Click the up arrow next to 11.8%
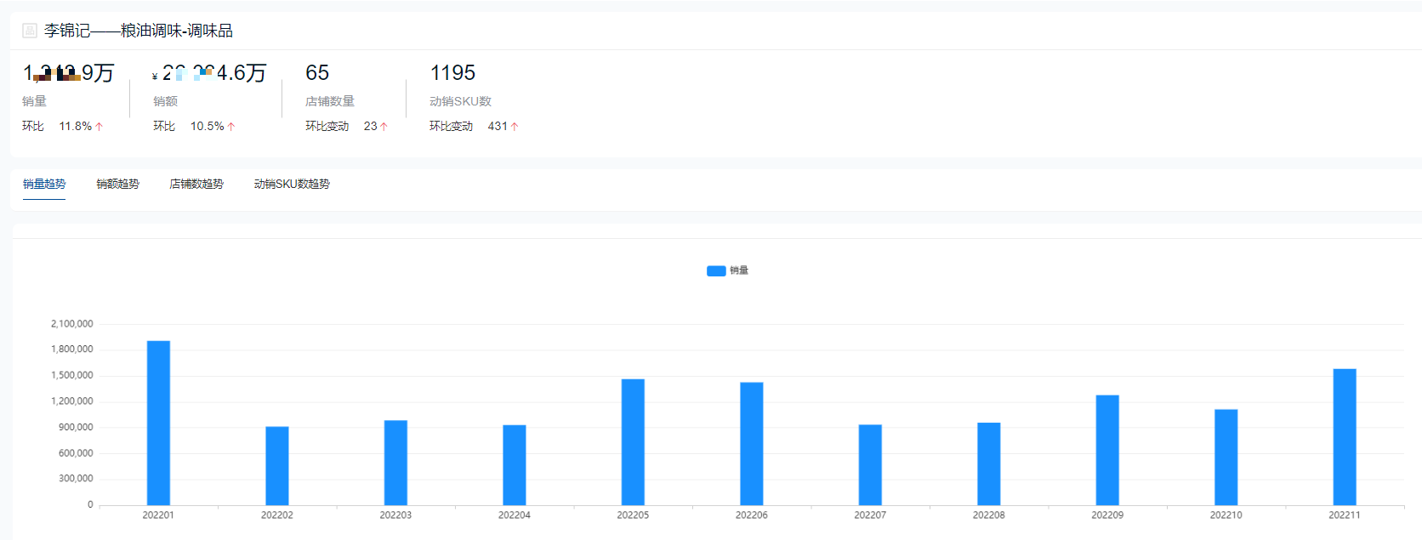The width and height of the screenshot is (1422, 540). click(99, 127)
